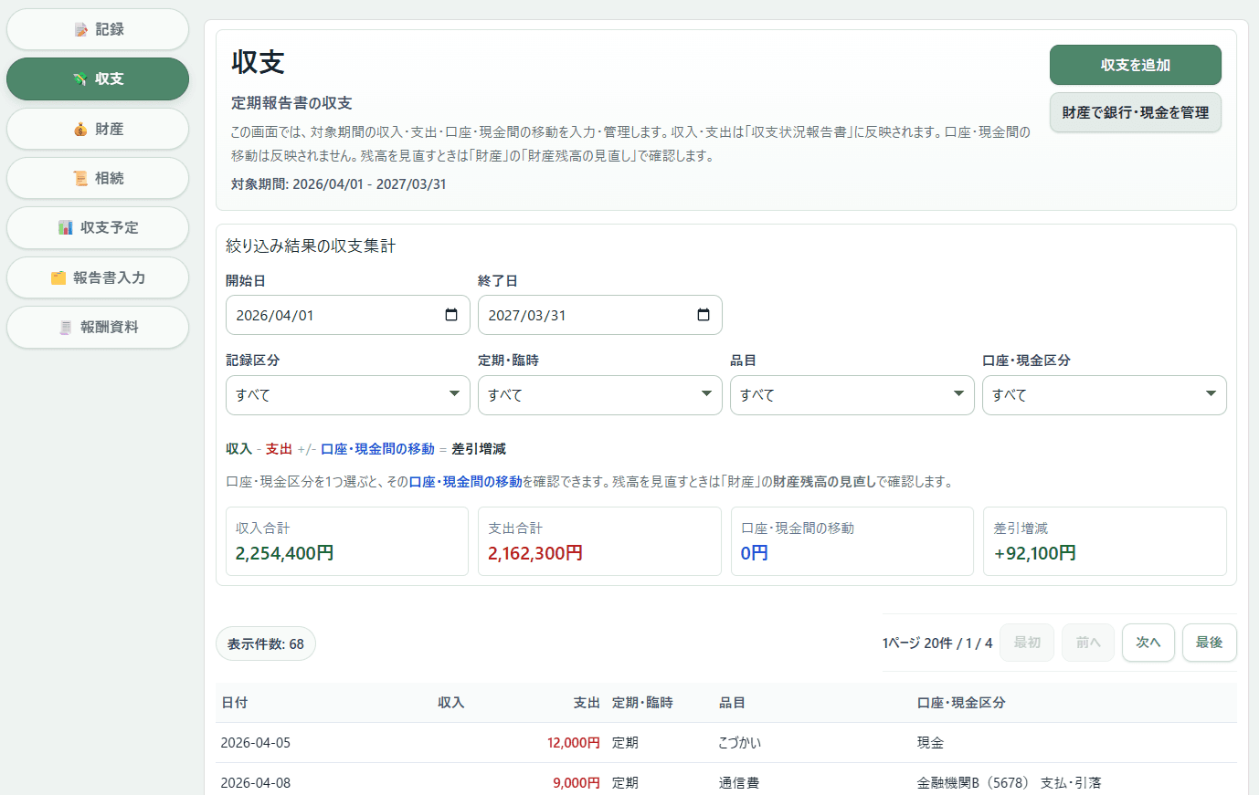Click the 対象期間 date range text
Viewport: 1259px width, 795px height.
pyautogui.click(x=339, y=184)
